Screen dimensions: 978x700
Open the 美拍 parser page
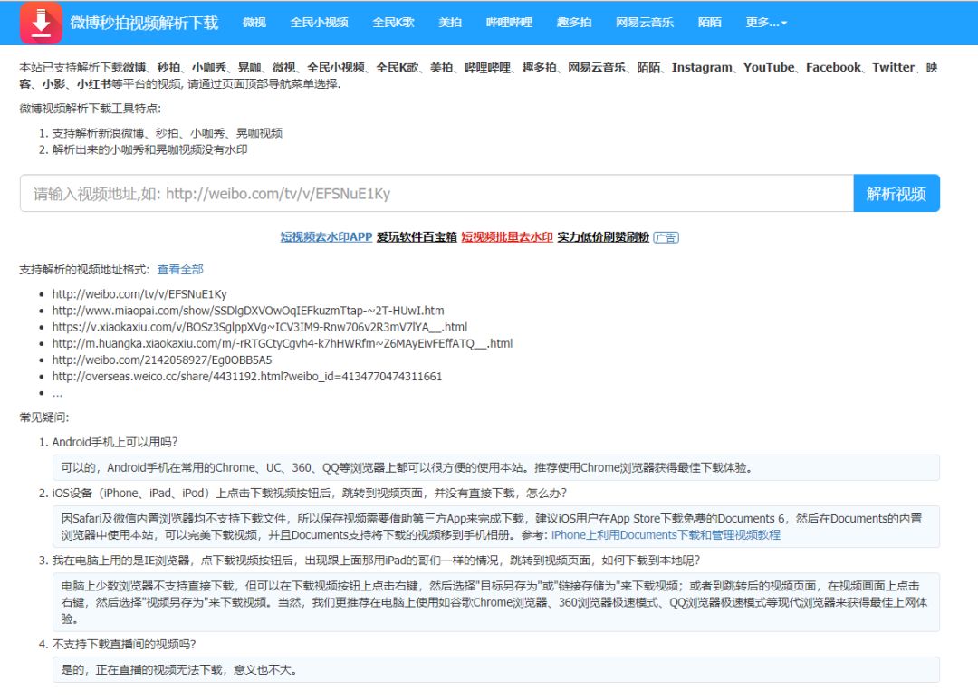451,23
